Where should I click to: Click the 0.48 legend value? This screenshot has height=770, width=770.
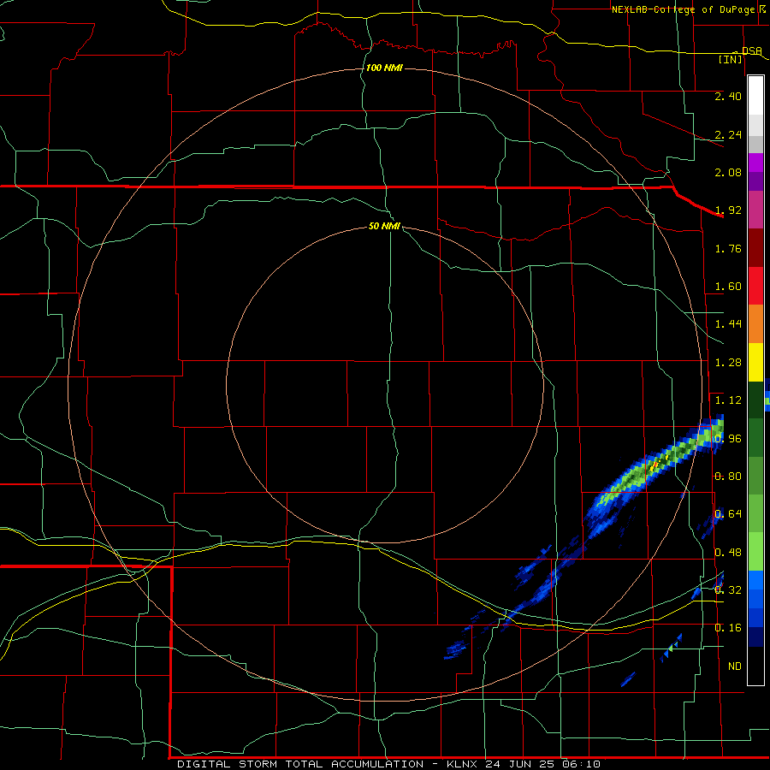point(728,553)
